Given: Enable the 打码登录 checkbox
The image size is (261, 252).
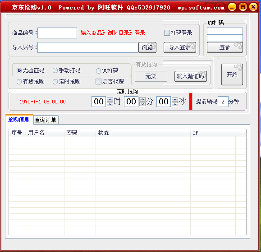Looking at the screenshot, I should (167, 33).
